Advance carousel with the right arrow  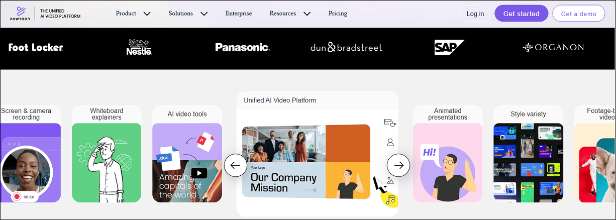tap(398, 165)
